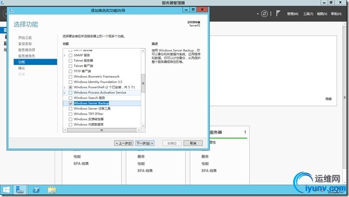Viewport: 349px width, 197px height.
Task: Check the Windows Server 迁移工具 checkbox
Action: coord(70,108)
